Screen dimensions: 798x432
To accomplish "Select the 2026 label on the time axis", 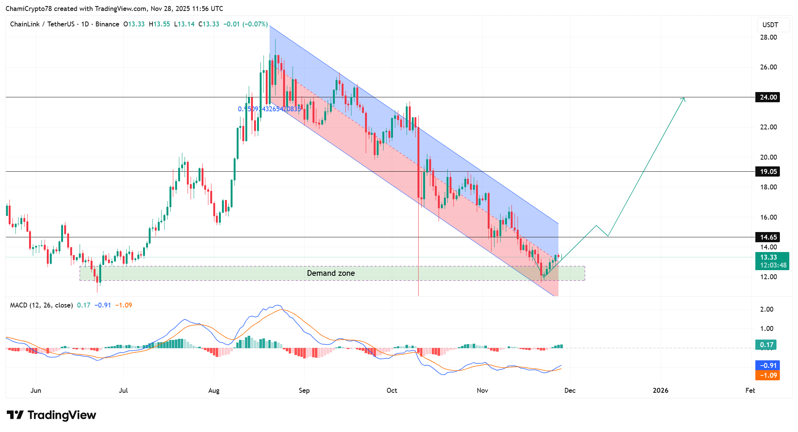I will 661,390.
